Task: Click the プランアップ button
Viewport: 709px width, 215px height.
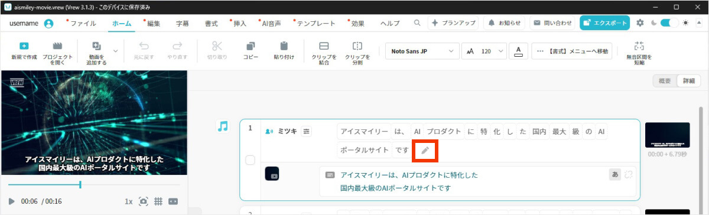Action: [454, 23]
